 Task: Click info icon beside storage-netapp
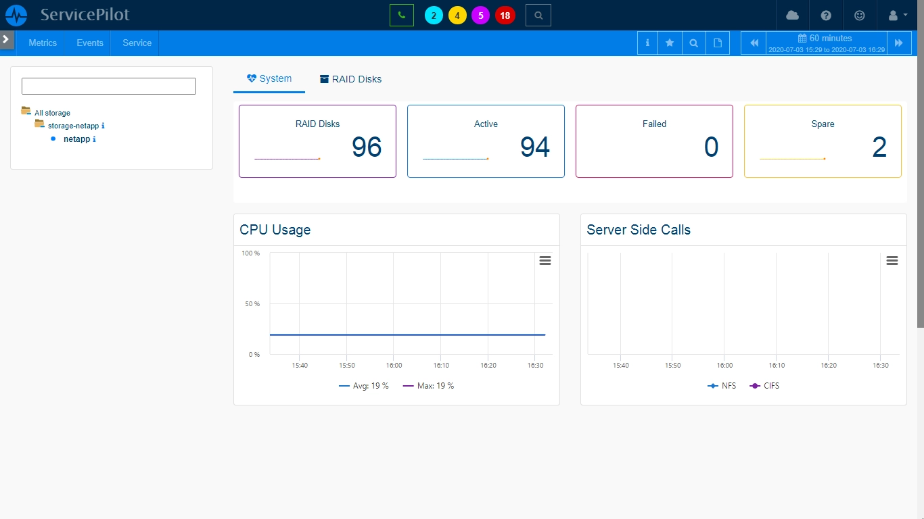[103, 126]
